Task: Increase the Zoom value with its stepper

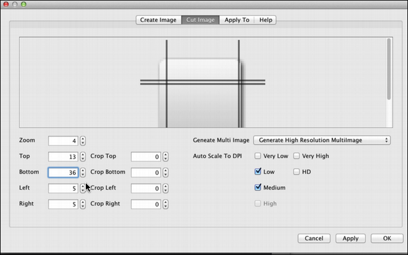Action: coord(83,139)
